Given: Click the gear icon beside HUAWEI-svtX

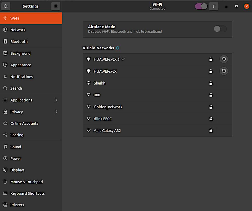Looking at the screenshot, I should click(x=224, y=71).
